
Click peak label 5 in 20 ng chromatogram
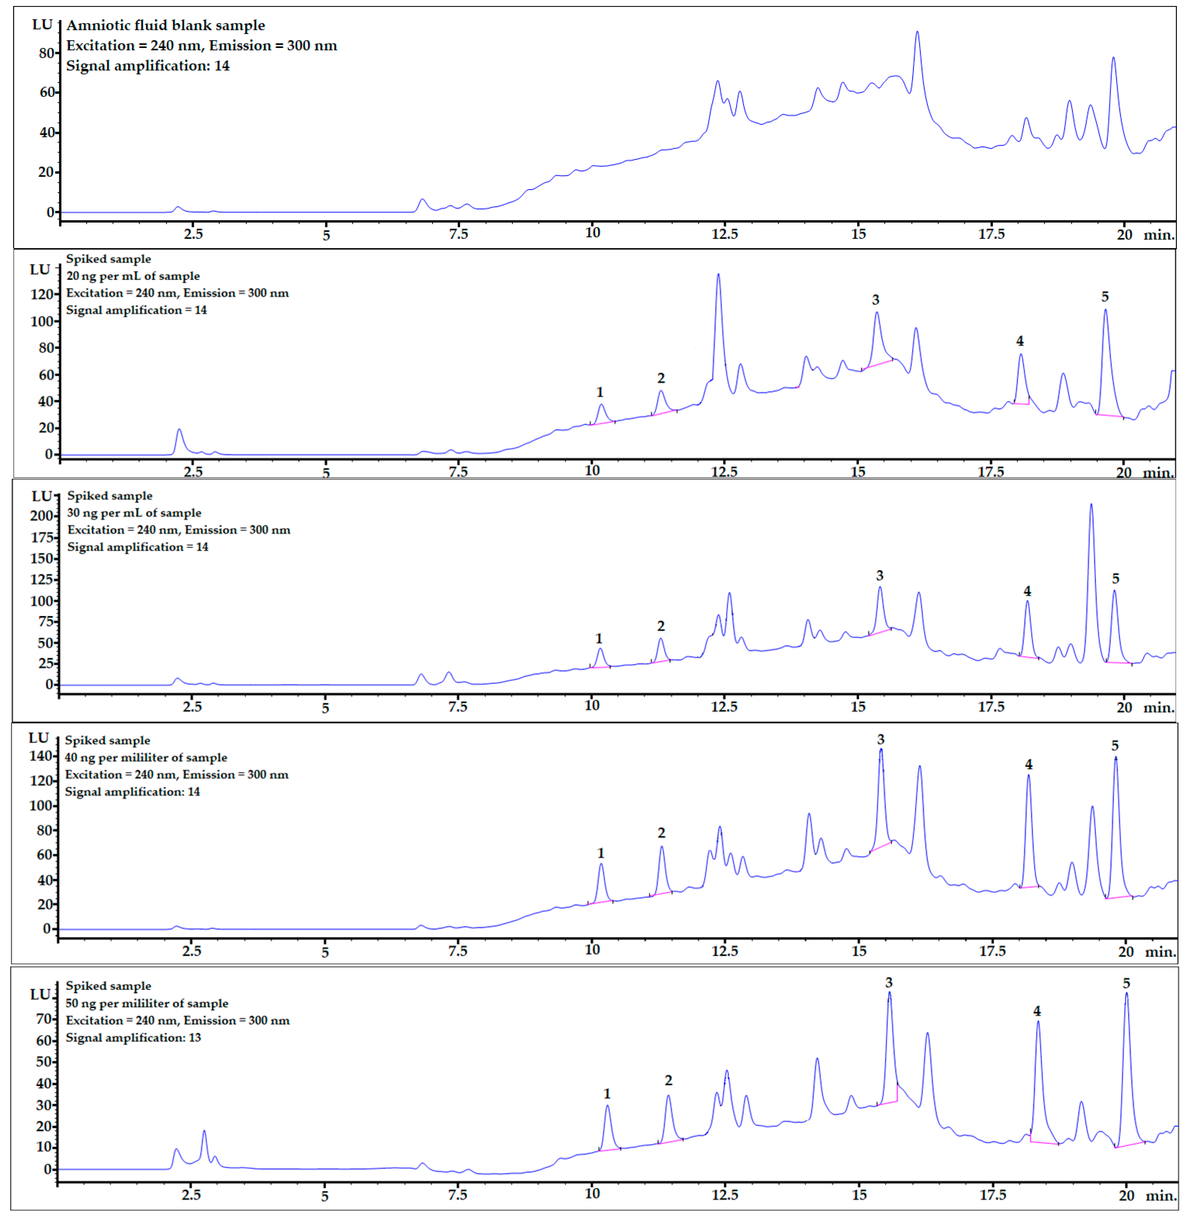[1105, 297]
